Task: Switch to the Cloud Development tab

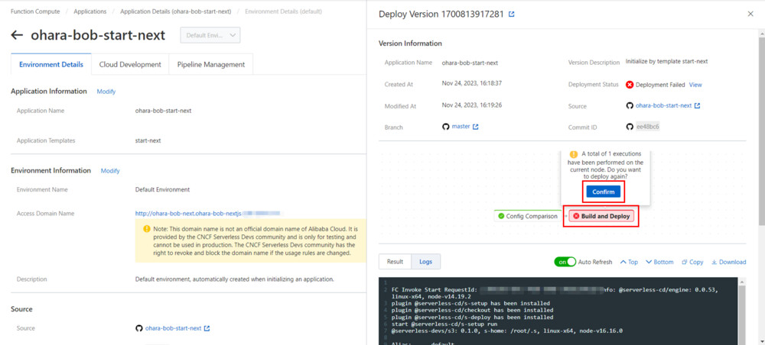Action: [130, 64]
